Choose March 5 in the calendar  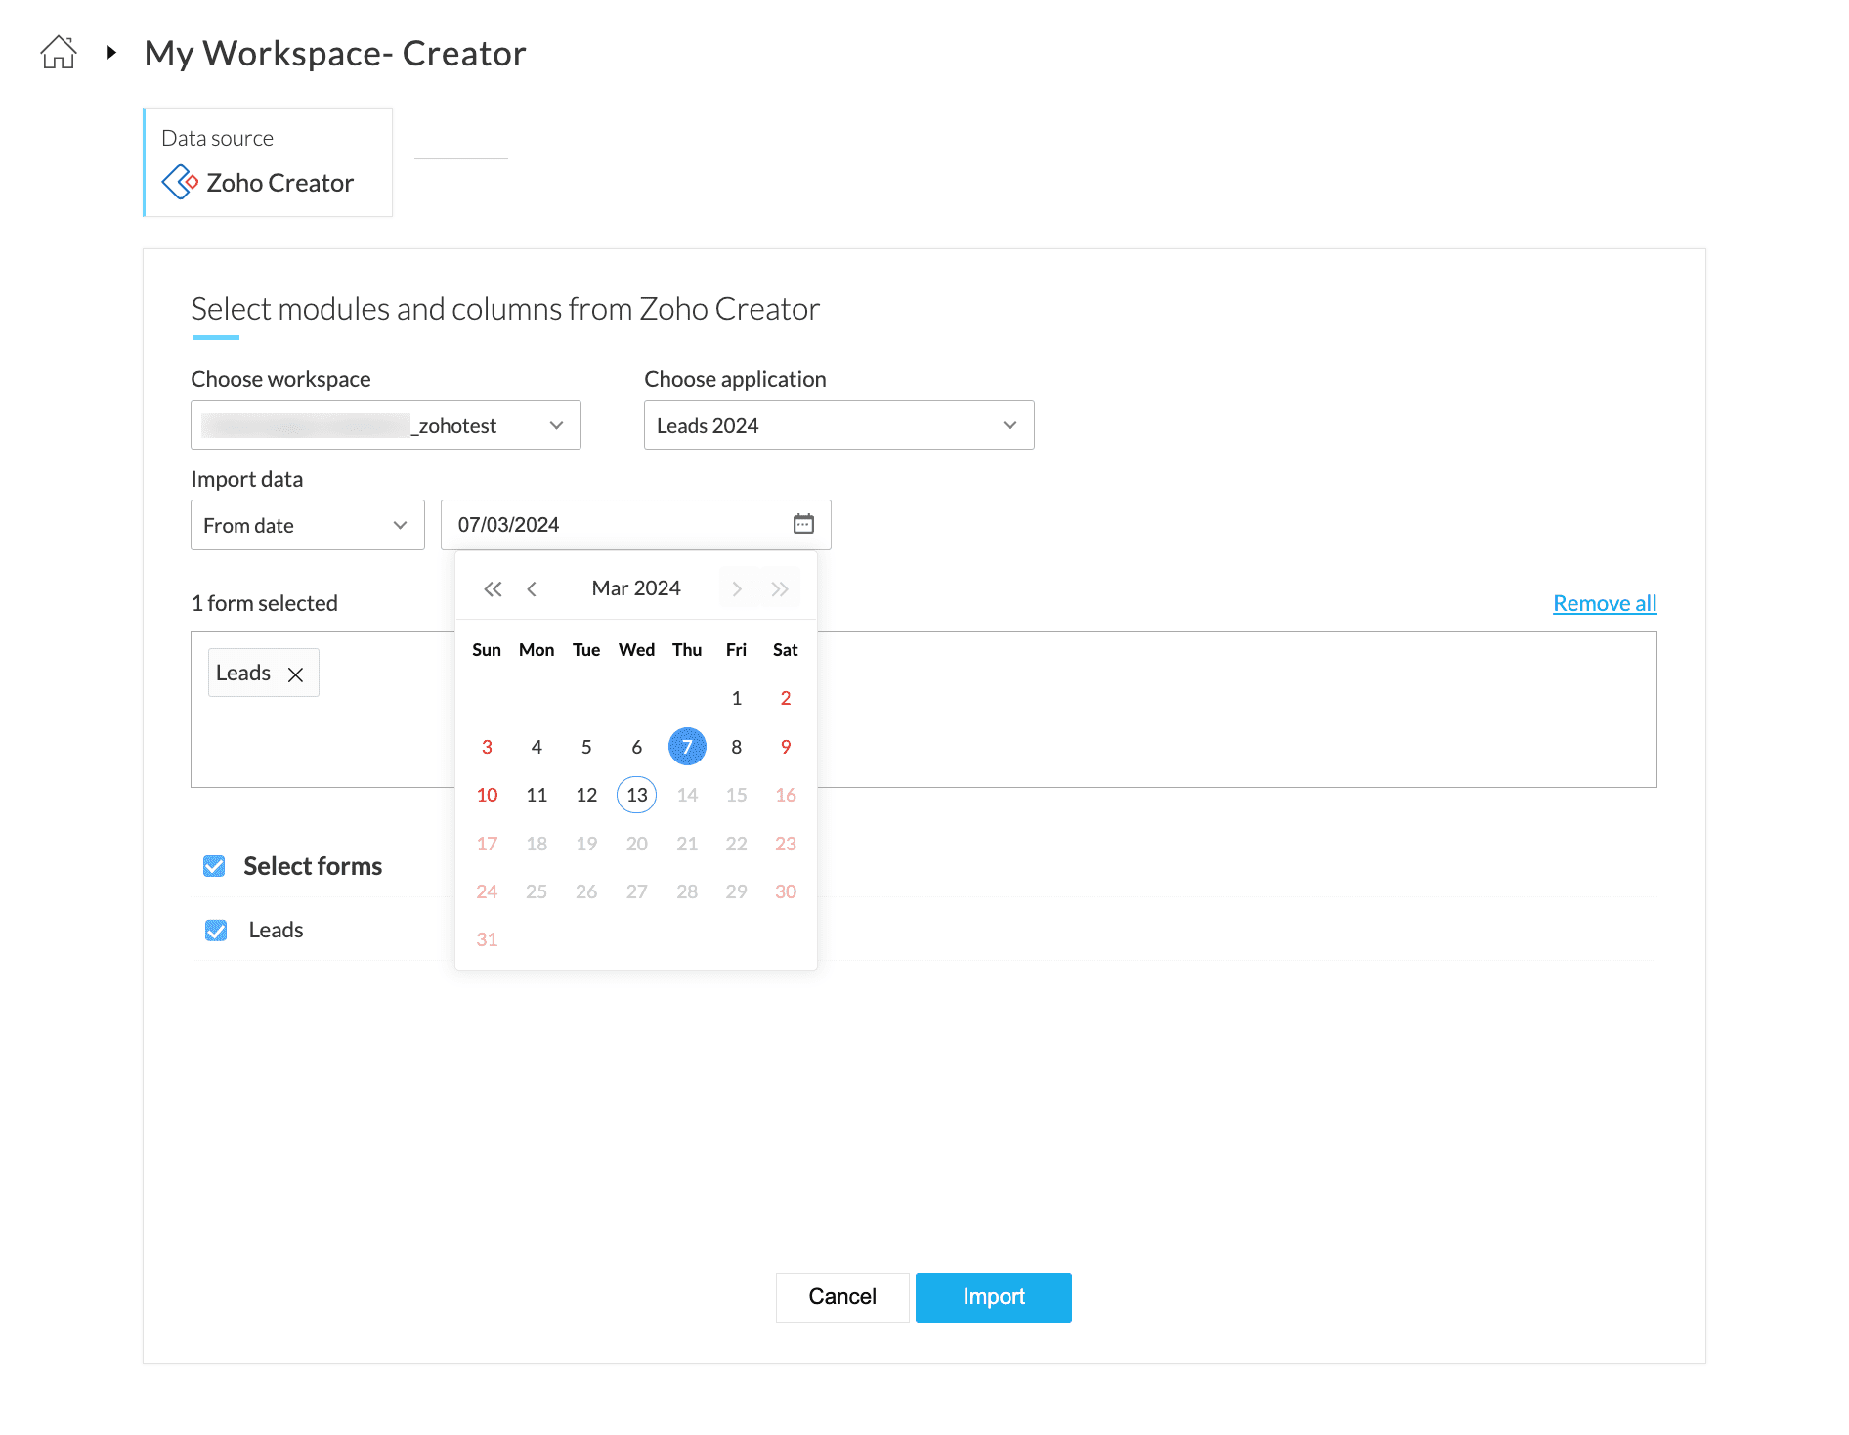[586, 747]
